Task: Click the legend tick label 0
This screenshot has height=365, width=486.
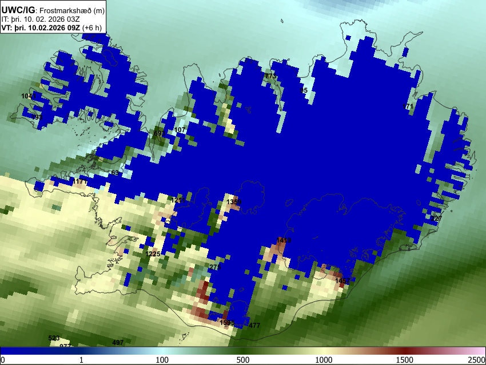Action: [x=3, y=360]
